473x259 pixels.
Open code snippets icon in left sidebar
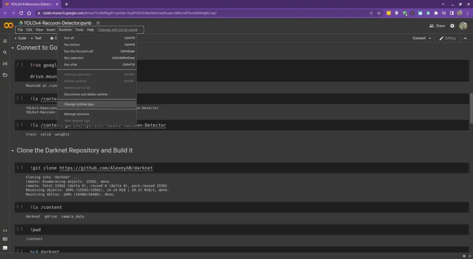[5, 231]
